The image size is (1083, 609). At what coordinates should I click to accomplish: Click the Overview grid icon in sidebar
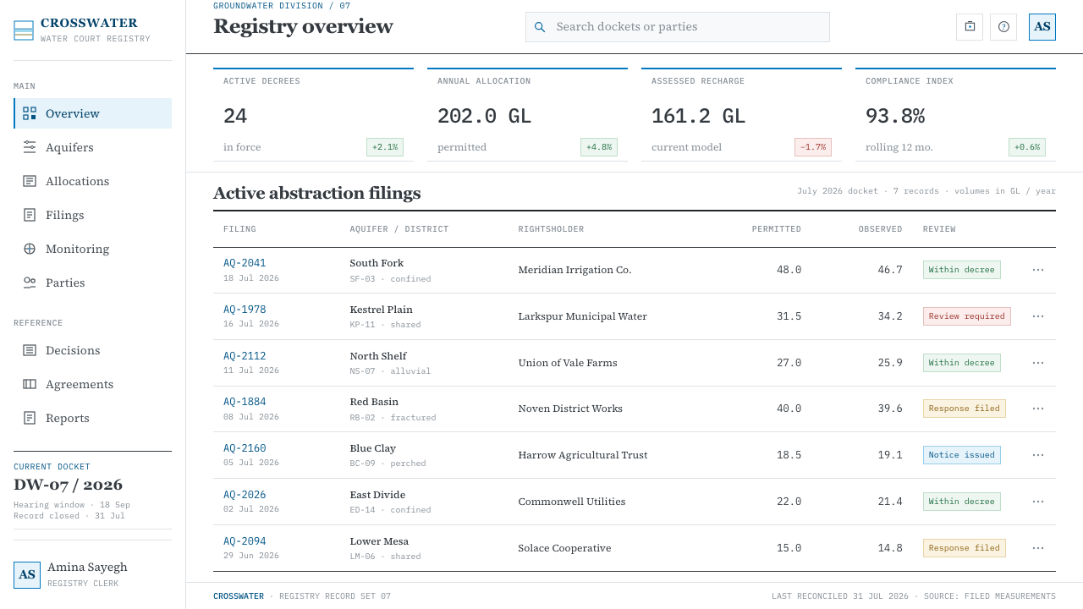[x=30, y=113]
